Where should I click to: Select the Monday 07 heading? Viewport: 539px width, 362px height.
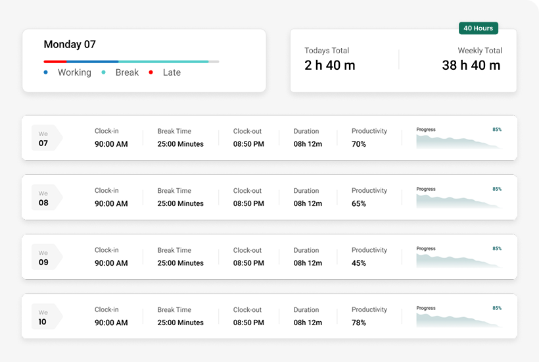[x=70, y=45]
